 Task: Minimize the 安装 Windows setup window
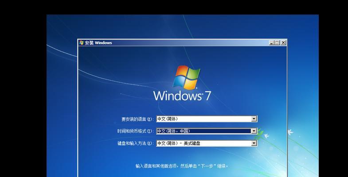pos(271,43)
